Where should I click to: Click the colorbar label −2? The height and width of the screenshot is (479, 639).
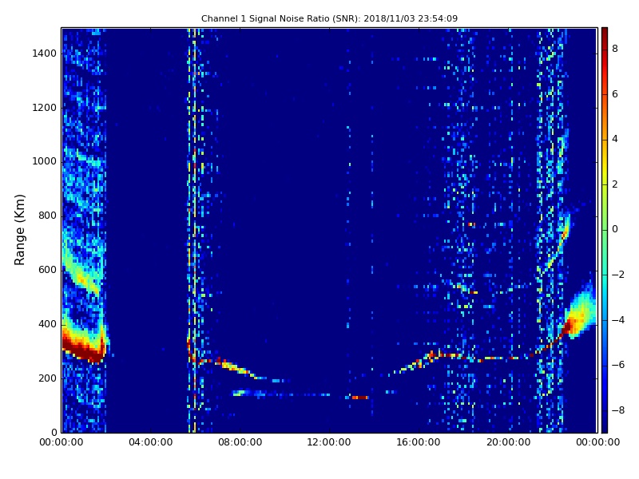(617, 275)
